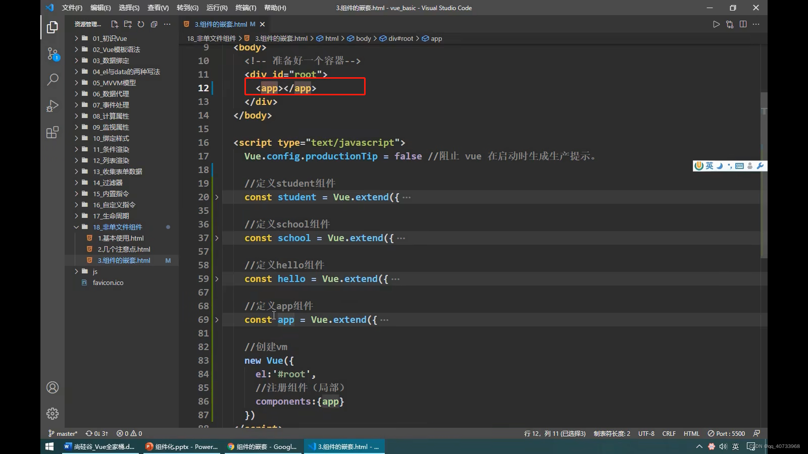Click cursor position 行 12, 列 11 status item

[x=554, y=433]
